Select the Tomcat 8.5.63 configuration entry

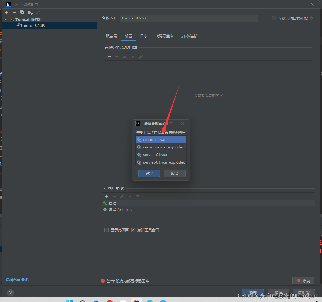pyautogui.click(x=49, y=25)
